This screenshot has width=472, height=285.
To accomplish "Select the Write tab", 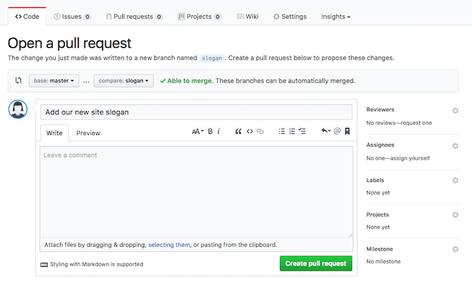I will point(54,133).
